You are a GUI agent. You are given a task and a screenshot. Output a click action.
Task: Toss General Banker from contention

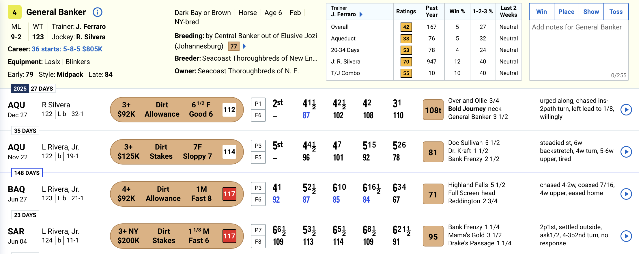pyautogui.click(x=616, y=12)
